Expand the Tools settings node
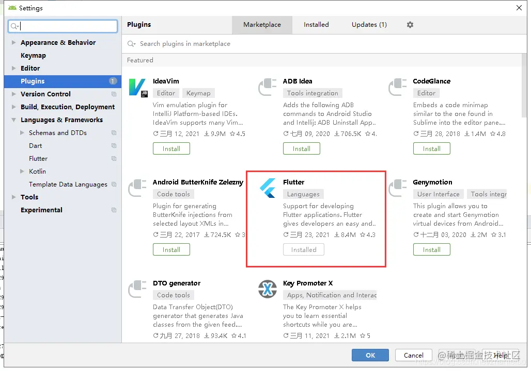This screenshot has width=531, height=371. click(x=13, y=197)
